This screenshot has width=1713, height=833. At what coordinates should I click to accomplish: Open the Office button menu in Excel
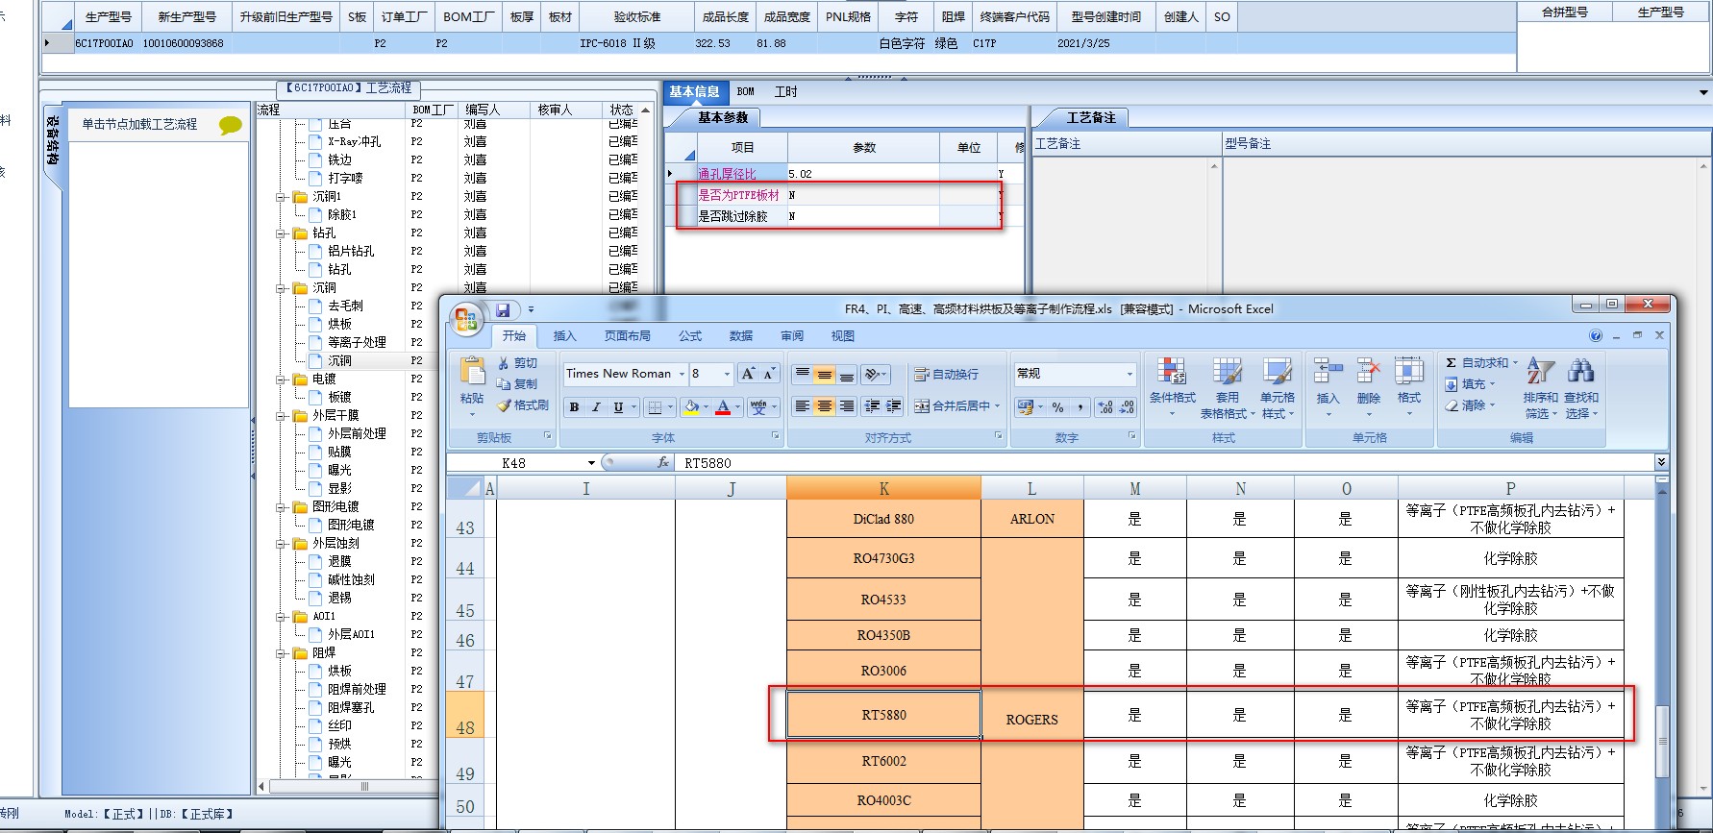click(466, 319)
